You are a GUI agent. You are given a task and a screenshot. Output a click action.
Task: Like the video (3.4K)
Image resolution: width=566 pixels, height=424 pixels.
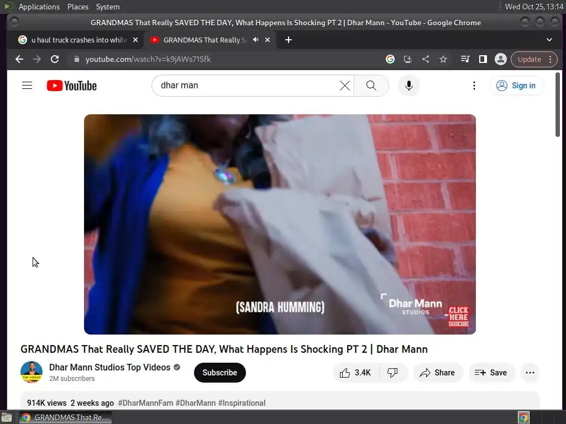coord(356,373)
